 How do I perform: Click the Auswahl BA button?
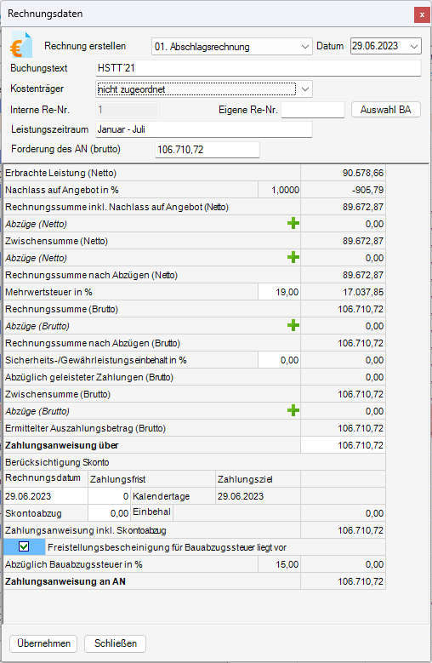point(385,110)
